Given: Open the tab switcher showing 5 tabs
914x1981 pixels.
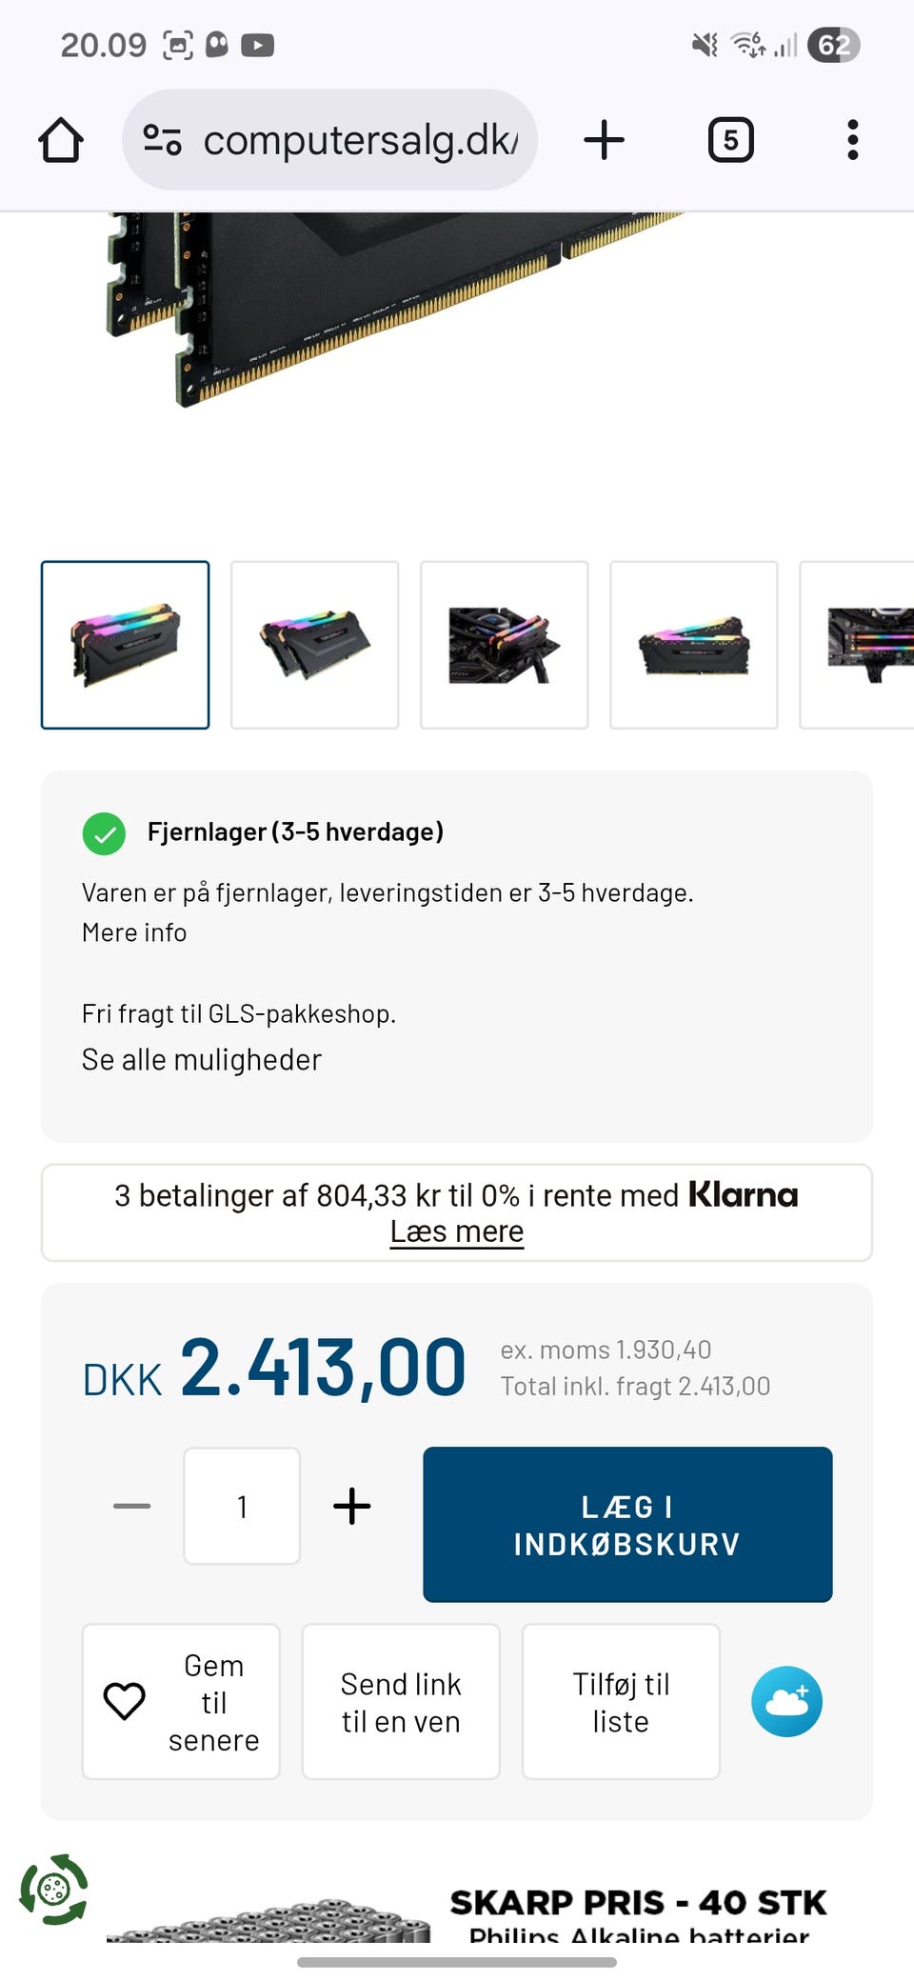Looking at the screenshot, I should 730,140.
